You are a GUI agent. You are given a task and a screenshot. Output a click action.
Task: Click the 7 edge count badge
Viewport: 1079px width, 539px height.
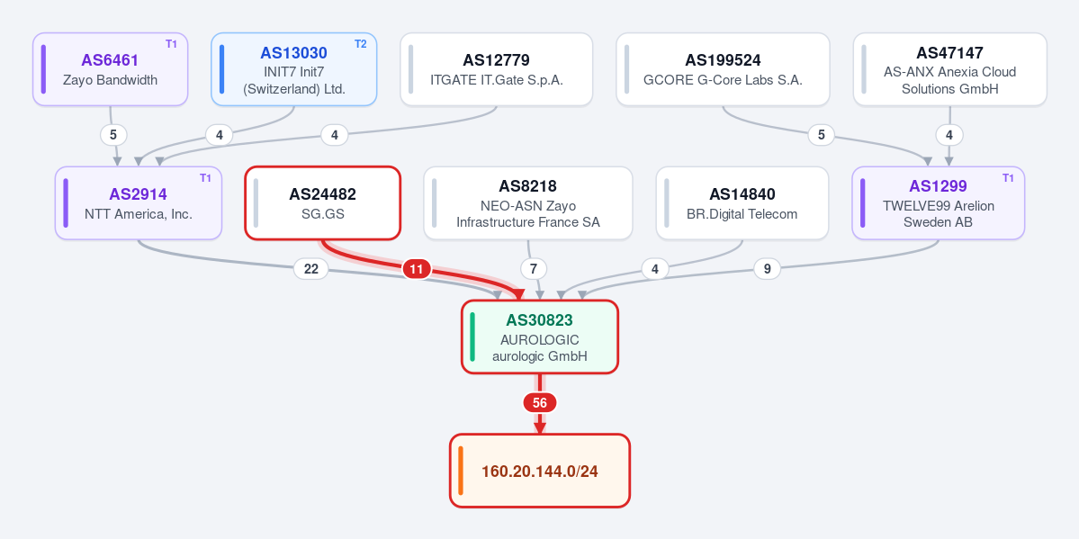534,269
